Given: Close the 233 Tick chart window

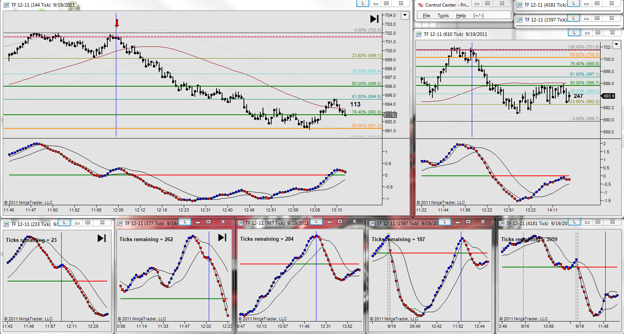Looking at the screenshot, I should pyautogui.click(x=102, y=222).
